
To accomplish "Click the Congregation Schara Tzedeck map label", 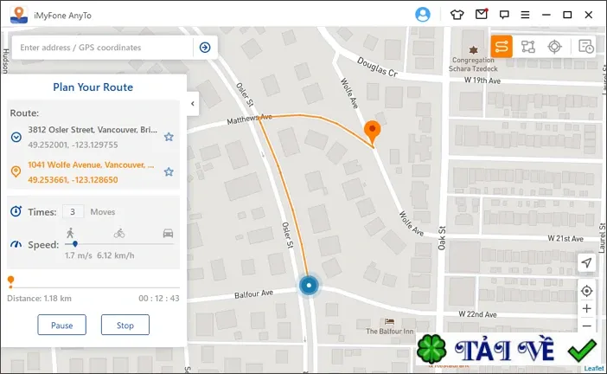I will pyautogui.click(x=473, y=64).
